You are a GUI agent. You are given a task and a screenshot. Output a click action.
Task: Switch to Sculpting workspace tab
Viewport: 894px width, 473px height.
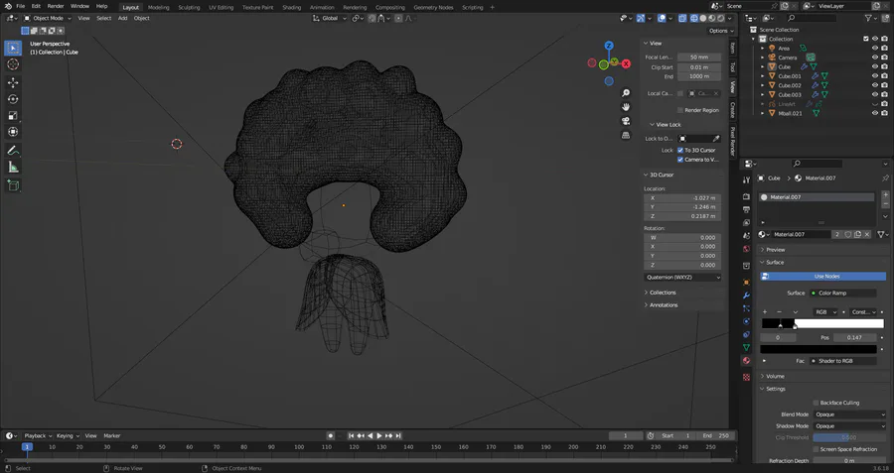click(x=189, y=7)
